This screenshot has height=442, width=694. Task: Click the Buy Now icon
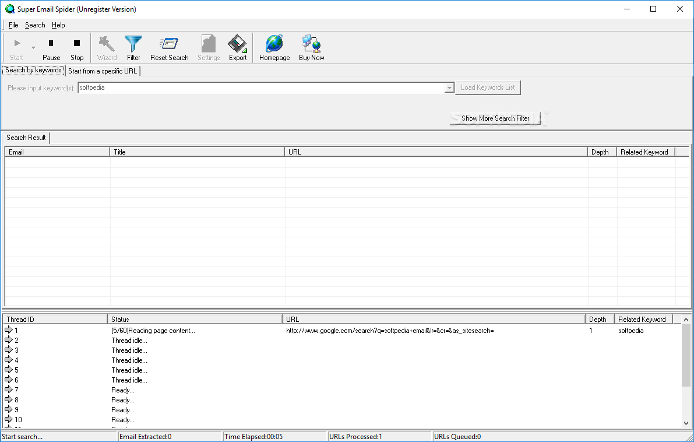311,43
